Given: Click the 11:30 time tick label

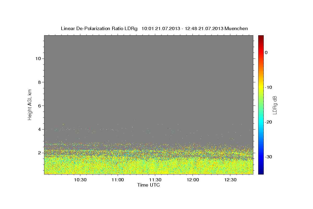Looking at the screenshot, I should point(155,180).
